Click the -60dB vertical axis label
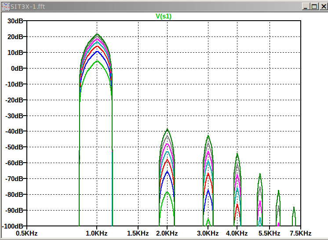Image resolution: width=328 pixels, height=240 pixels. (14, 163)
